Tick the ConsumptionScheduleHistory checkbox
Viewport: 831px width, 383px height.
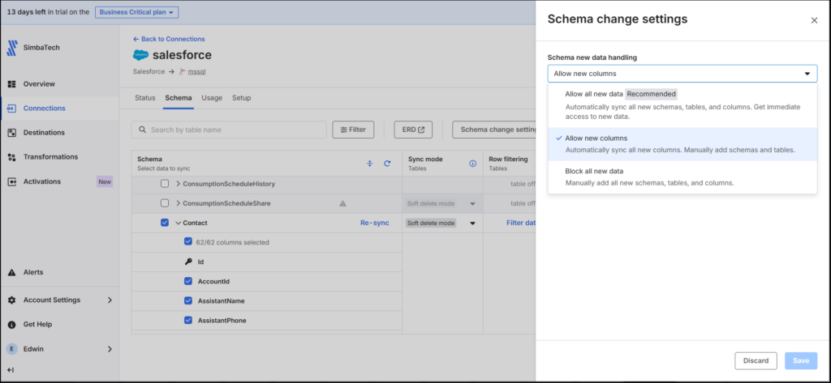(165, 184)
